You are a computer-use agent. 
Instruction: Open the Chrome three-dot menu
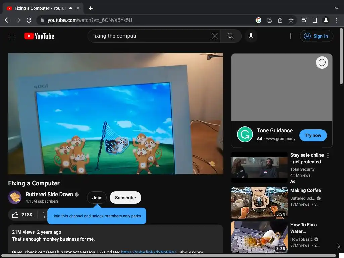(x=337, y=20)
